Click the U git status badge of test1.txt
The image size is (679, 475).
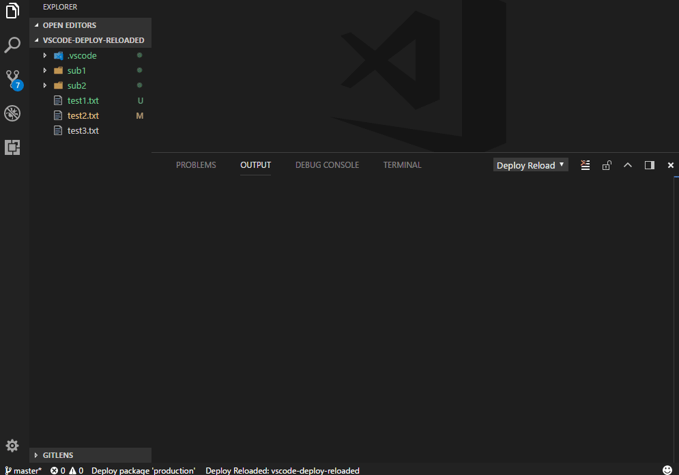[141, 100]
